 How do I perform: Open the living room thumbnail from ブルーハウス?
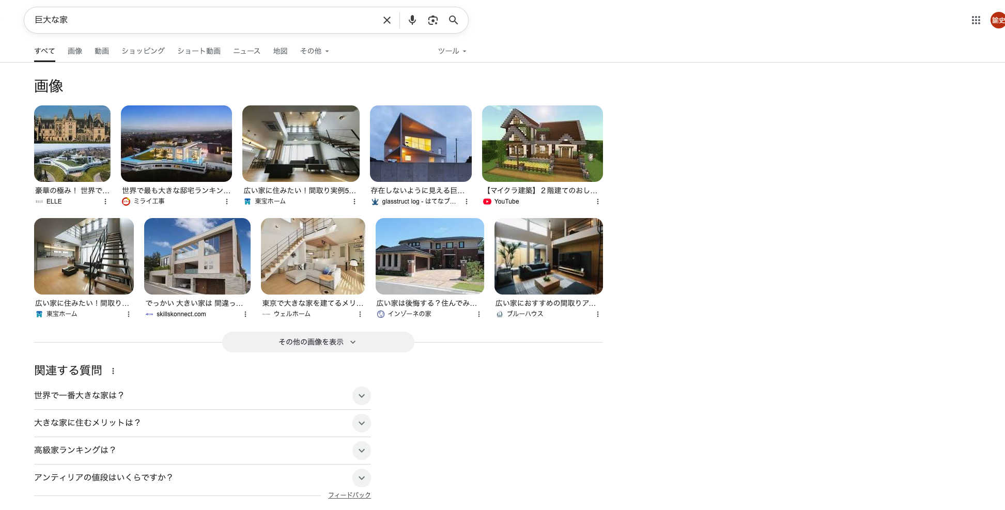549,256
